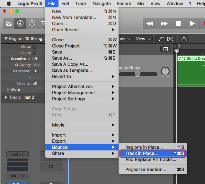Open the Project Management submenu

tap(82, 93)
